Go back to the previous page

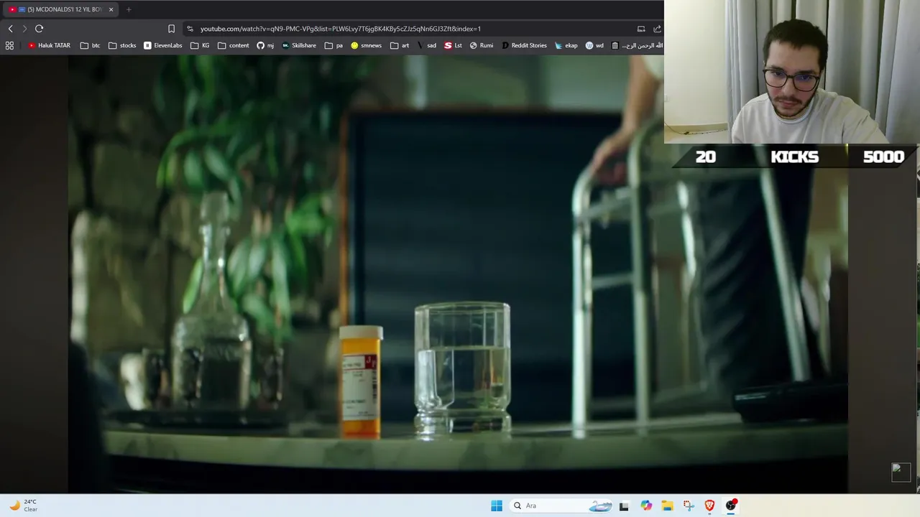pyautogui.click(x=10, y=29)
